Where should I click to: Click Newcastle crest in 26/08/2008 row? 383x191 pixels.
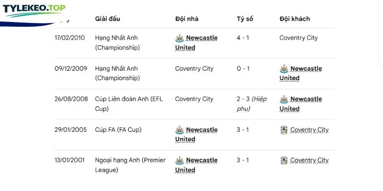(x=284, y=99)
